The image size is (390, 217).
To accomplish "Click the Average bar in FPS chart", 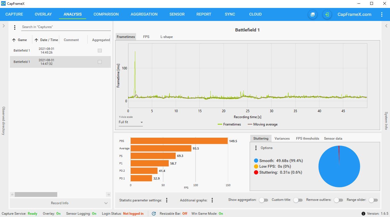I will pyautogui.click(x=161, y=148).
